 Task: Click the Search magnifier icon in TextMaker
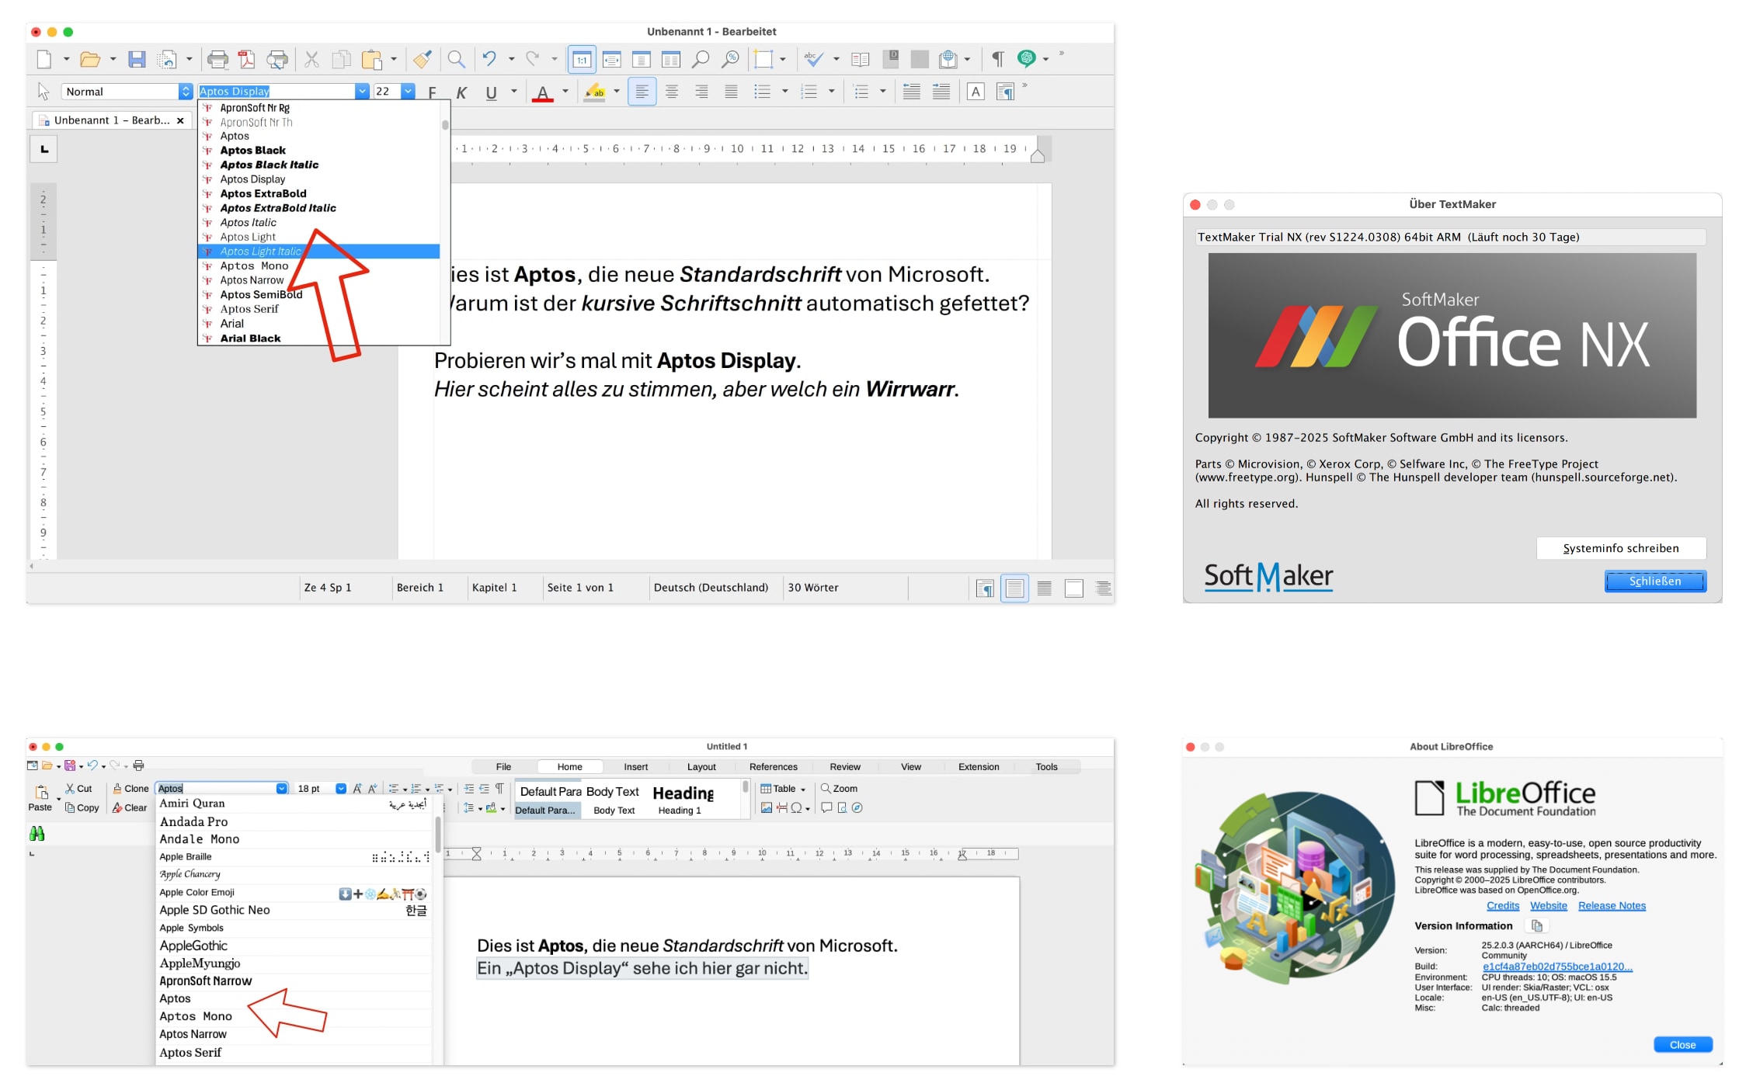click(x=457, y=59)
